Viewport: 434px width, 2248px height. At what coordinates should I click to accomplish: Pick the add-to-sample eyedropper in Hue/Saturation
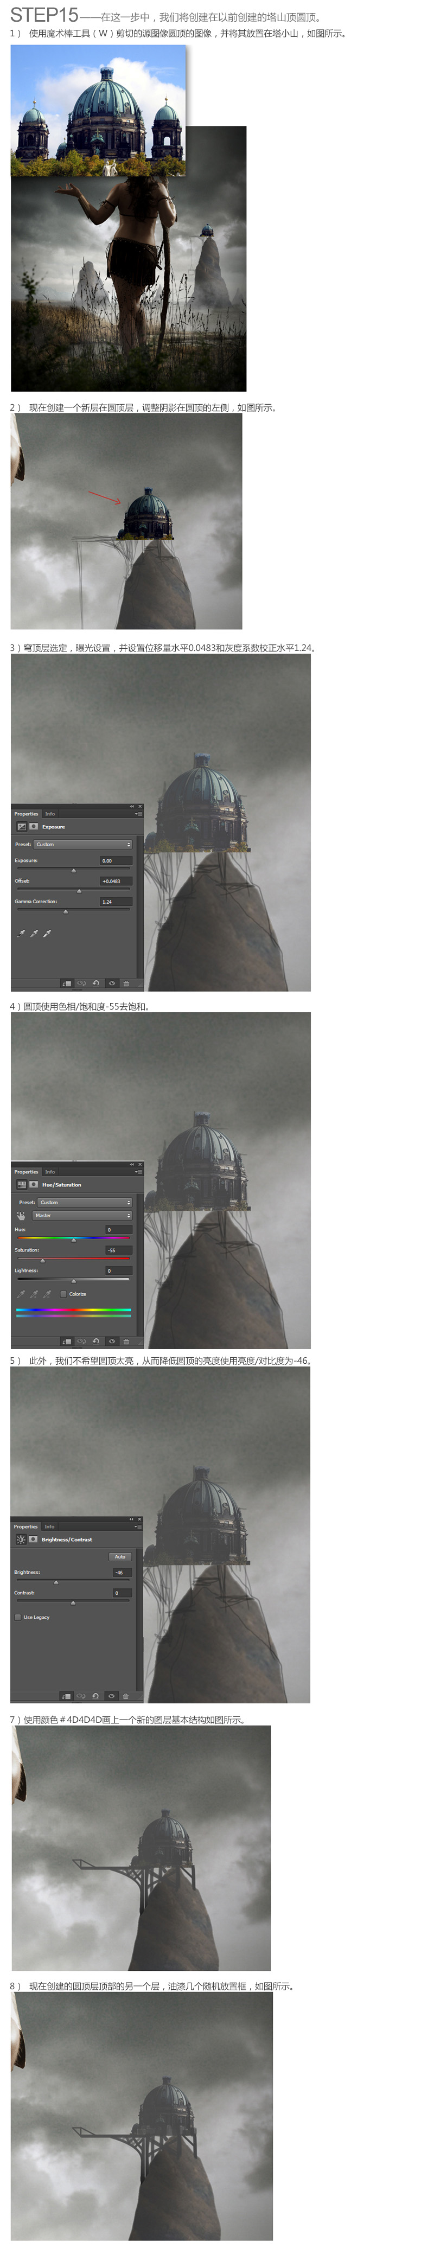[x=34, y=1294]
